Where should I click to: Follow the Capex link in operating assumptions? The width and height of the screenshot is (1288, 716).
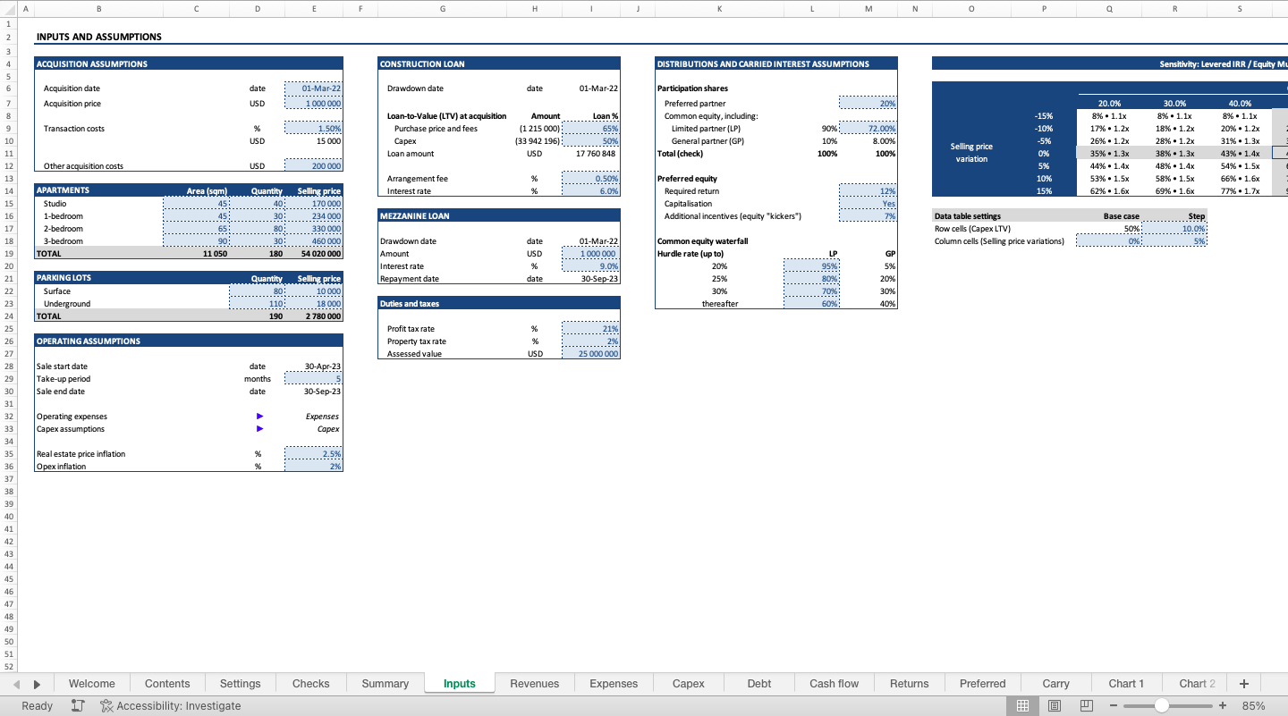click(x=328, y=429)
